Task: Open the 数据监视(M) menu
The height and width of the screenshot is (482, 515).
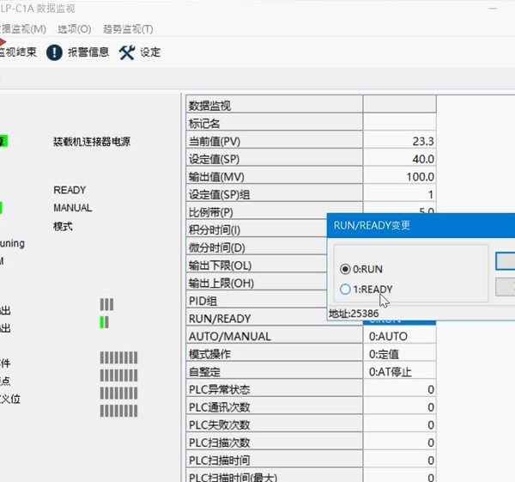Action: (22, 29)
